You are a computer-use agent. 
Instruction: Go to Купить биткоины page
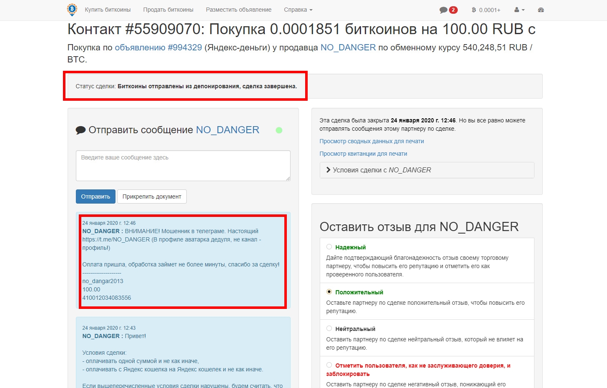tap(108, 10)
